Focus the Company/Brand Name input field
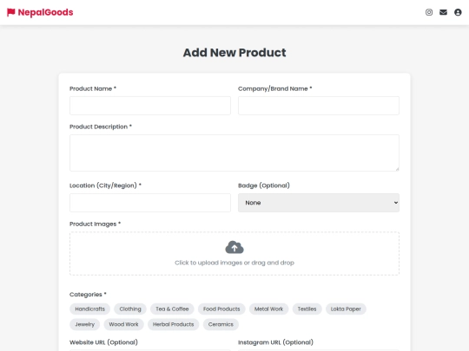Screen dimensions: 469x351 (x=319, y=106)
